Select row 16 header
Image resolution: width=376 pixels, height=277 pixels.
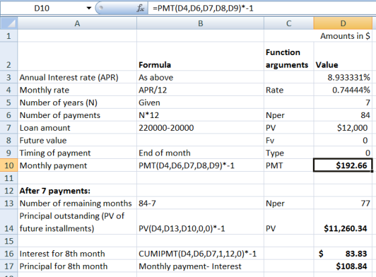(9, 254)
